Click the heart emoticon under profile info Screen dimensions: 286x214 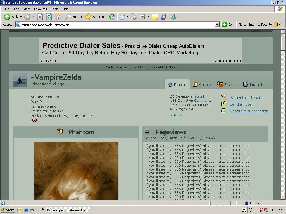(34, 120)
